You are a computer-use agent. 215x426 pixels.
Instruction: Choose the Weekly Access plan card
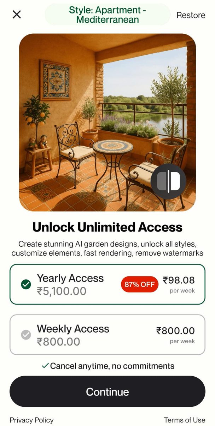[x=107, y=335]
